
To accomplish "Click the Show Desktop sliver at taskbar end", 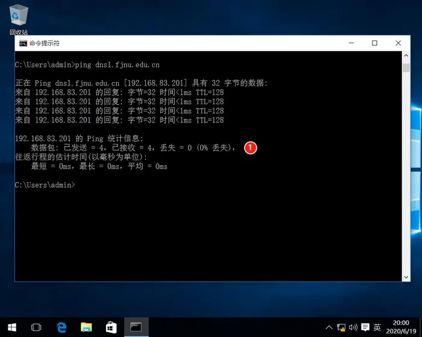I will 420,327.
